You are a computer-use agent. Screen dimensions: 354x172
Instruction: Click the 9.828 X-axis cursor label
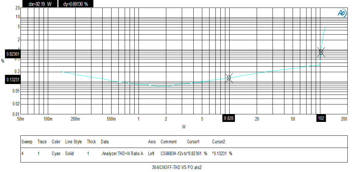click(x=229, y=119)
